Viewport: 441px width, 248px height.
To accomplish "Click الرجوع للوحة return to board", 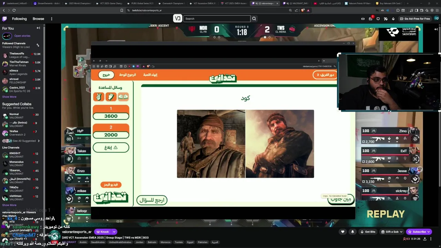I will [x=127, y=75].
